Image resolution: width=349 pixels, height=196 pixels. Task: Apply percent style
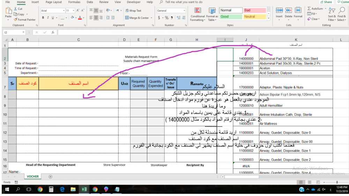167,17
